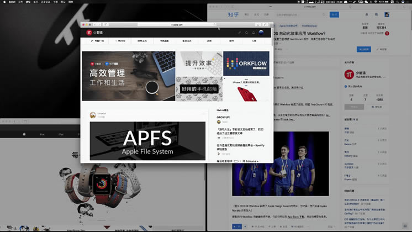The width and height of the screenshot is (412, 232).
Task: Click the 知乎 logo in the right window
Action: pyautogui.click(x=233, y=15)
